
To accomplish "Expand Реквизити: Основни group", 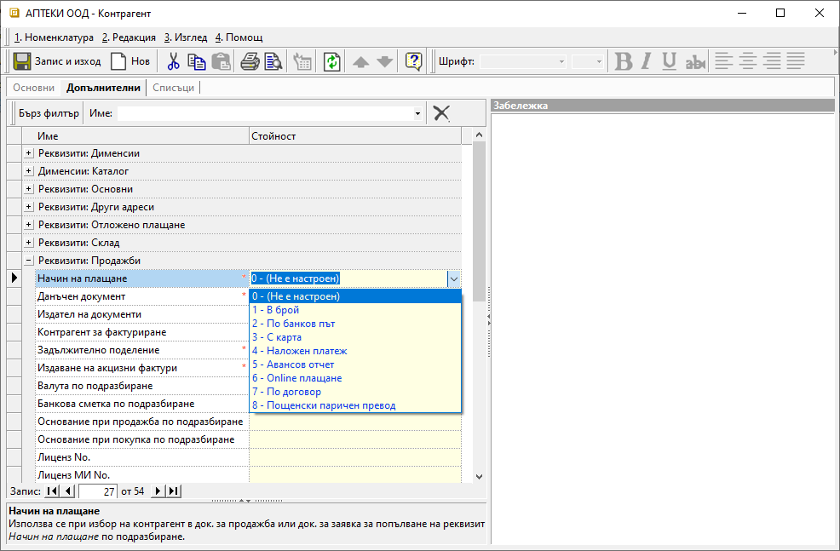I will (x=28, y=189).
